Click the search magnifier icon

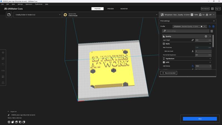tap(165, 31)
